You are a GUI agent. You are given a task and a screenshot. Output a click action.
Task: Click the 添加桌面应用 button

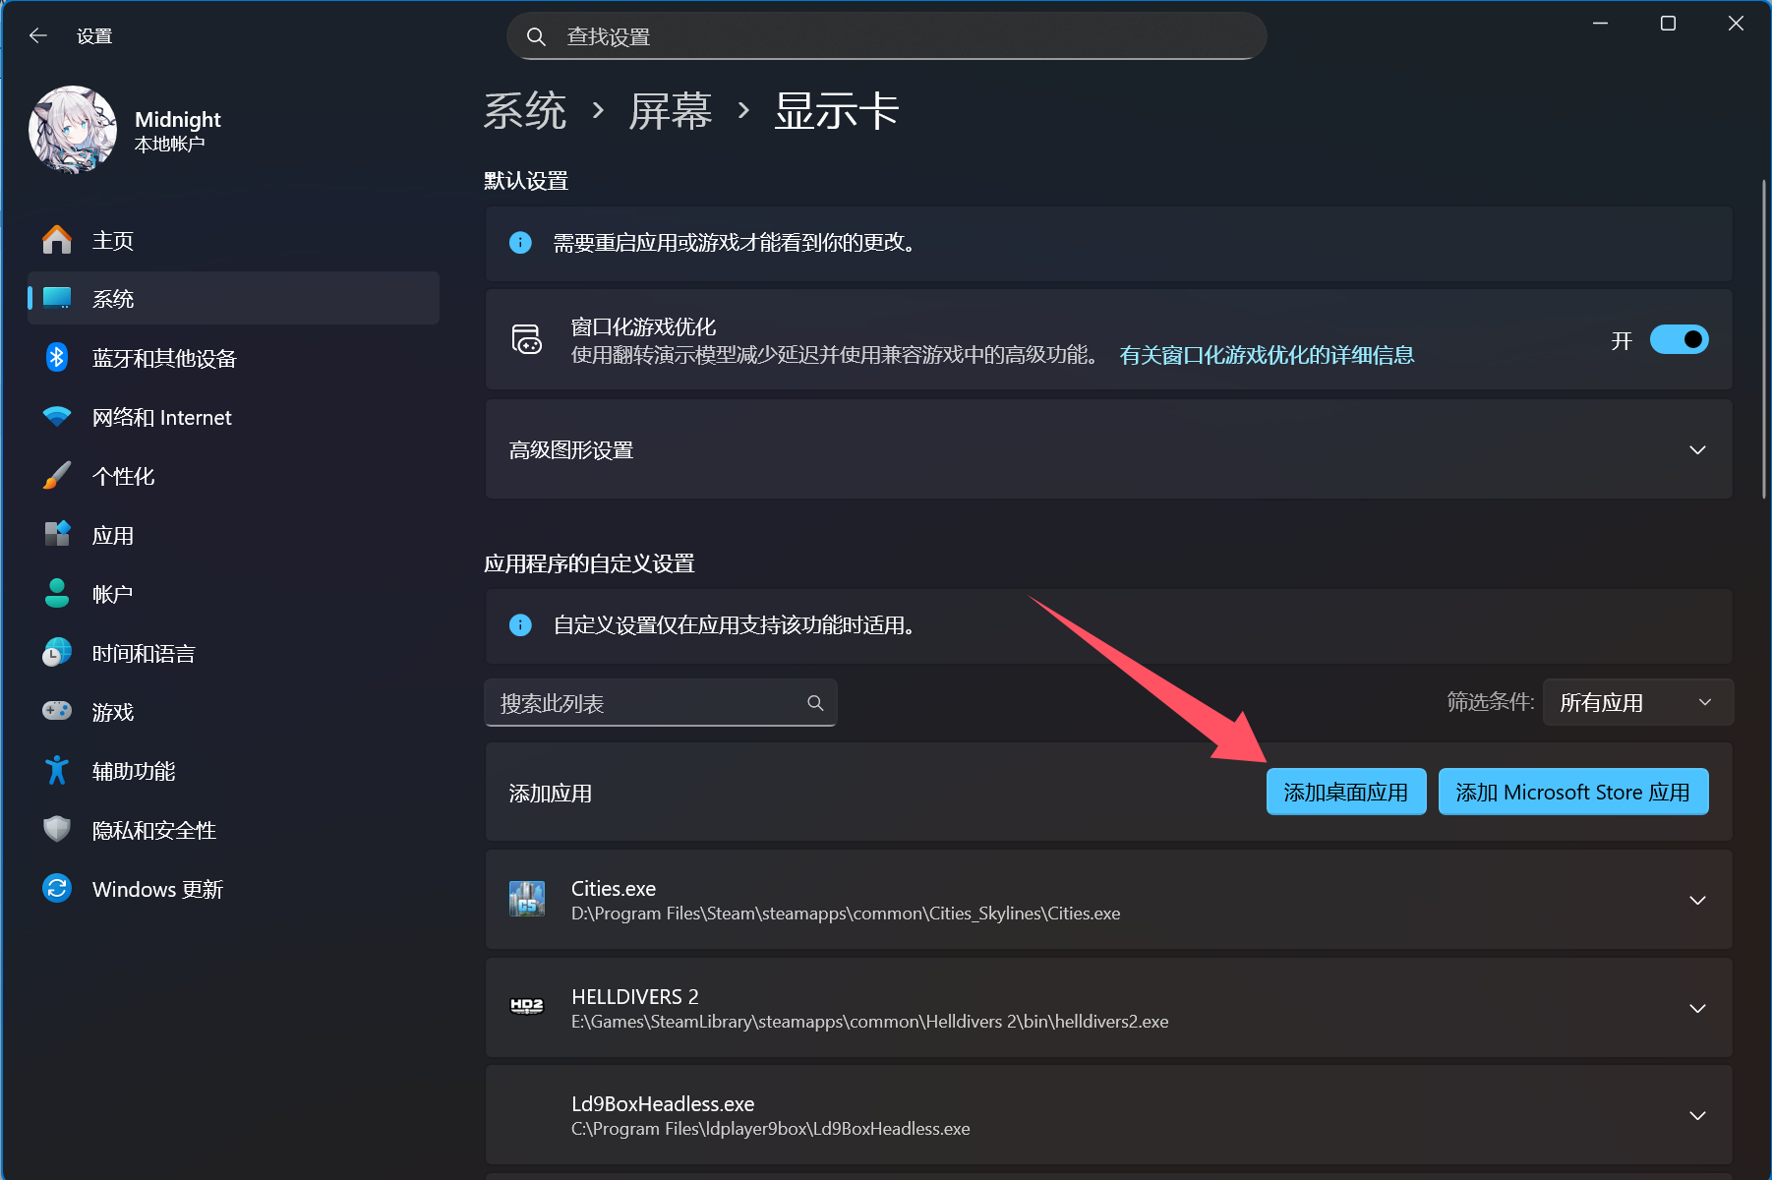(x=1345, y=791)
